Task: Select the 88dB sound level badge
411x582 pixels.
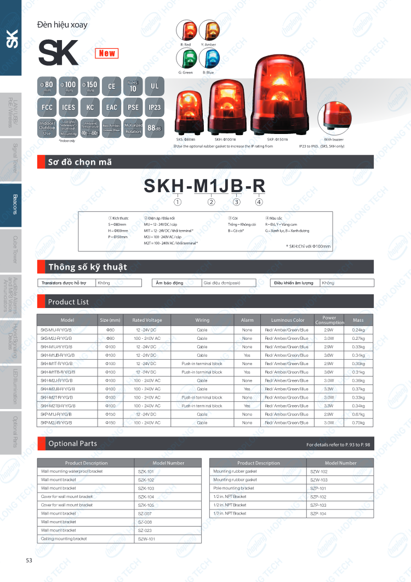Action: click(155, 128)
